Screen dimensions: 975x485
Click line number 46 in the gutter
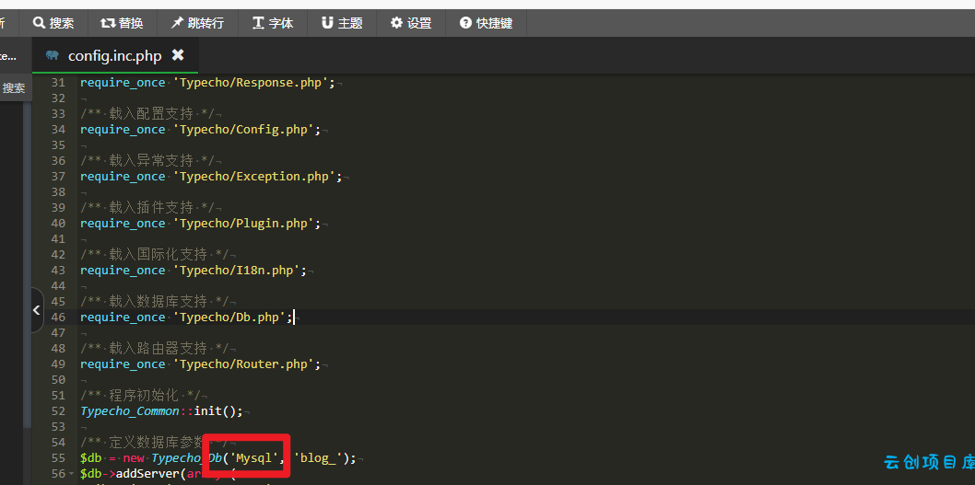pyautogui.click(x=58, y=317)
